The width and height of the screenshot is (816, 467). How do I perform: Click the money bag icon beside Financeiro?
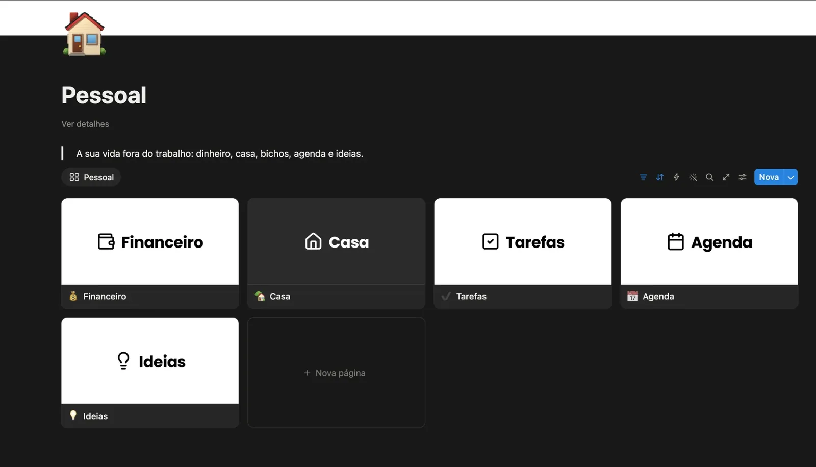73,296
